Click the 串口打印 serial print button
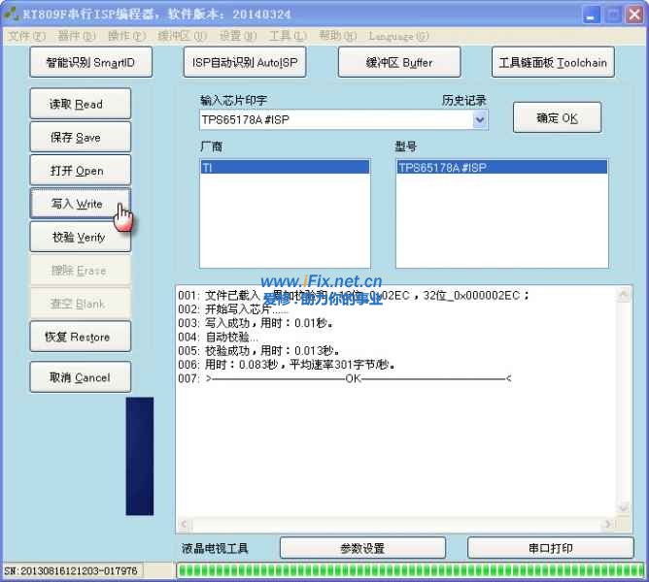649x582 pixels. (550, 548)
